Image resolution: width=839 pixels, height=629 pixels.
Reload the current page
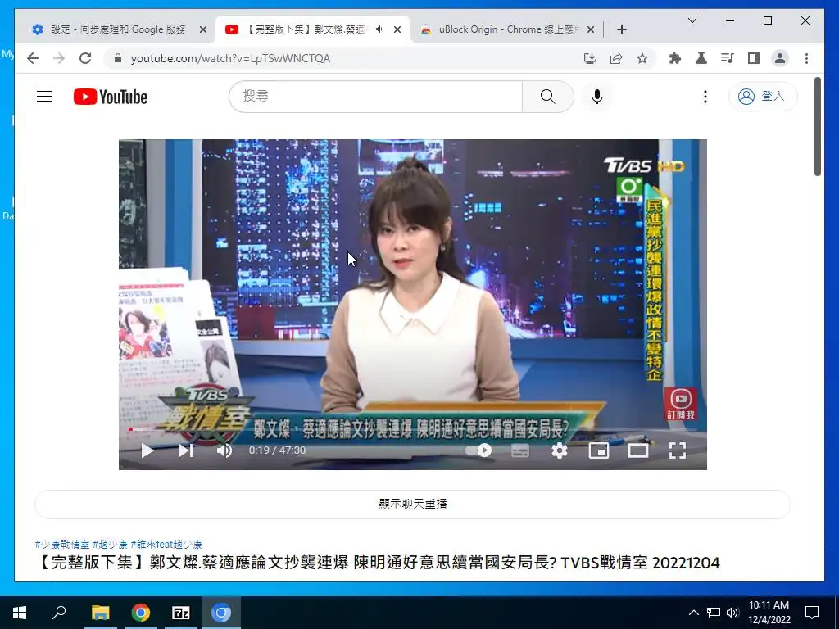click(x=85, y=58)
